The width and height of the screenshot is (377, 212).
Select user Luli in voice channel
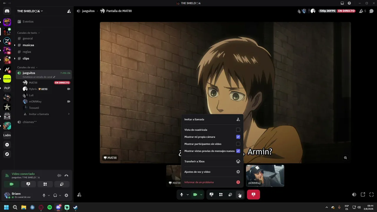pos(47,95)
